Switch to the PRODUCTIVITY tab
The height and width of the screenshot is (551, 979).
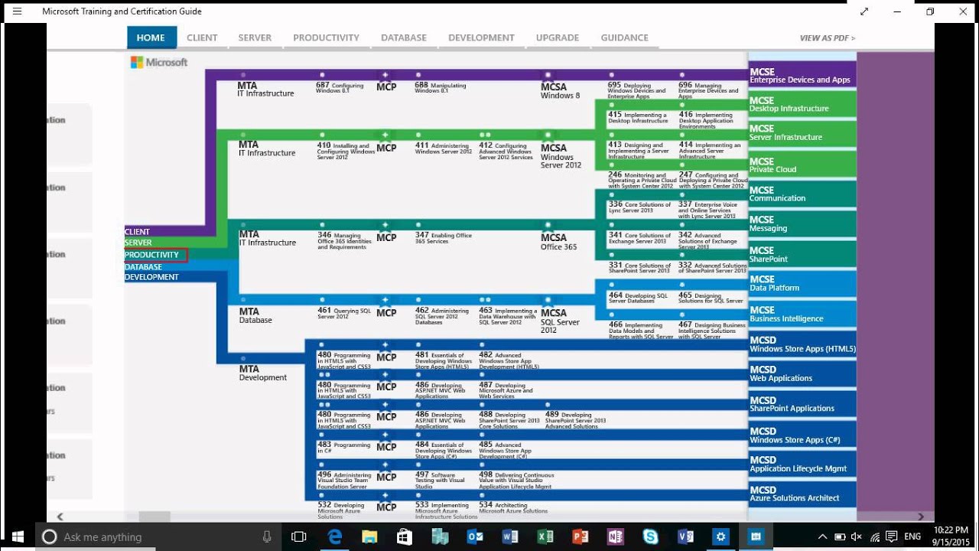tap(326, 37)
